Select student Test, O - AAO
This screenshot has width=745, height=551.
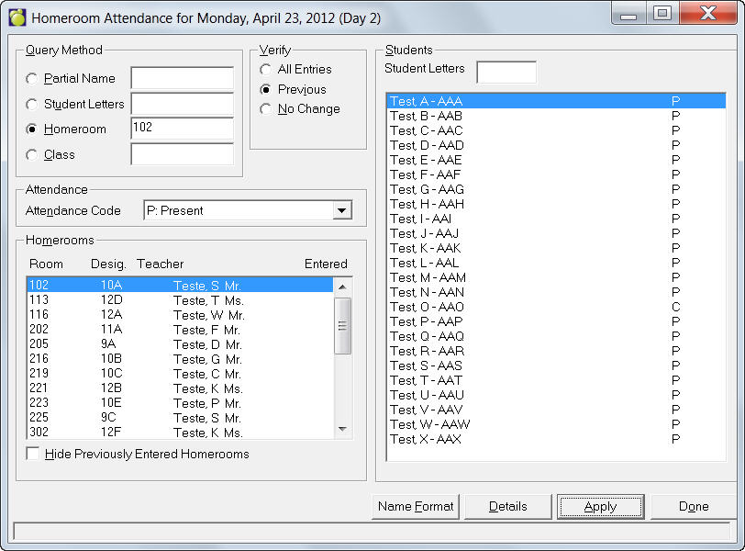(428, 307)
